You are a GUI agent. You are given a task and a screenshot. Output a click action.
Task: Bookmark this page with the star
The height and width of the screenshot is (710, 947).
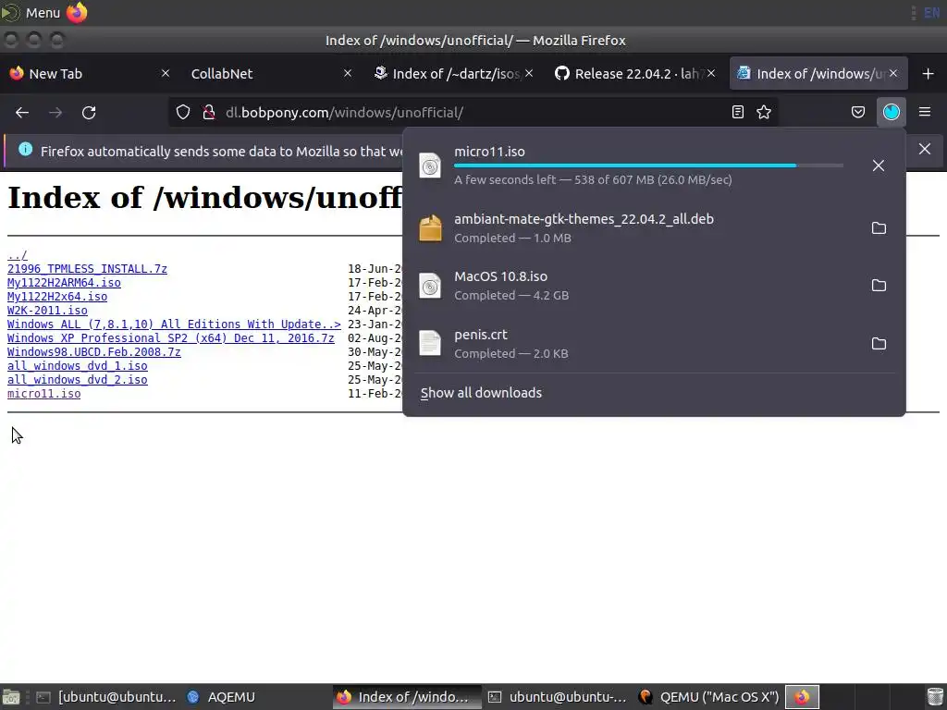tap(764, 112)
